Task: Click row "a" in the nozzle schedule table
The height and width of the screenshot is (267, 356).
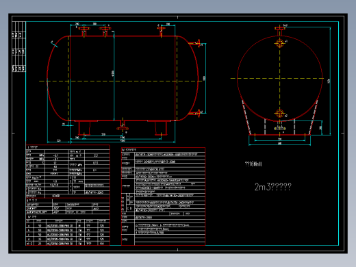Action: [68, 226]
